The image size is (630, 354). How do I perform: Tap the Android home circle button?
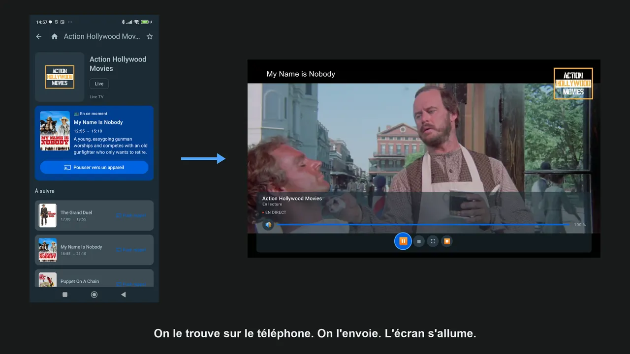coord(94,295)
